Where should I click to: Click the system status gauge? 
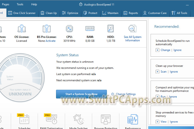20,78
